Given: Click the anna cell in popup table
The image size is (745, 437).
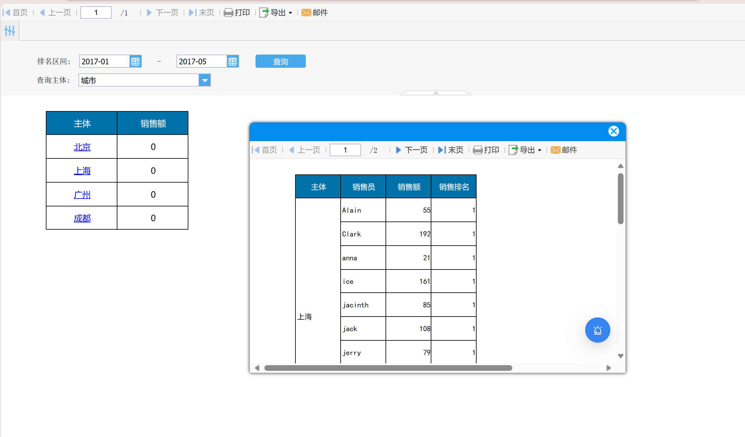Looking at the screenshot, I should click(x=363, y=258).
